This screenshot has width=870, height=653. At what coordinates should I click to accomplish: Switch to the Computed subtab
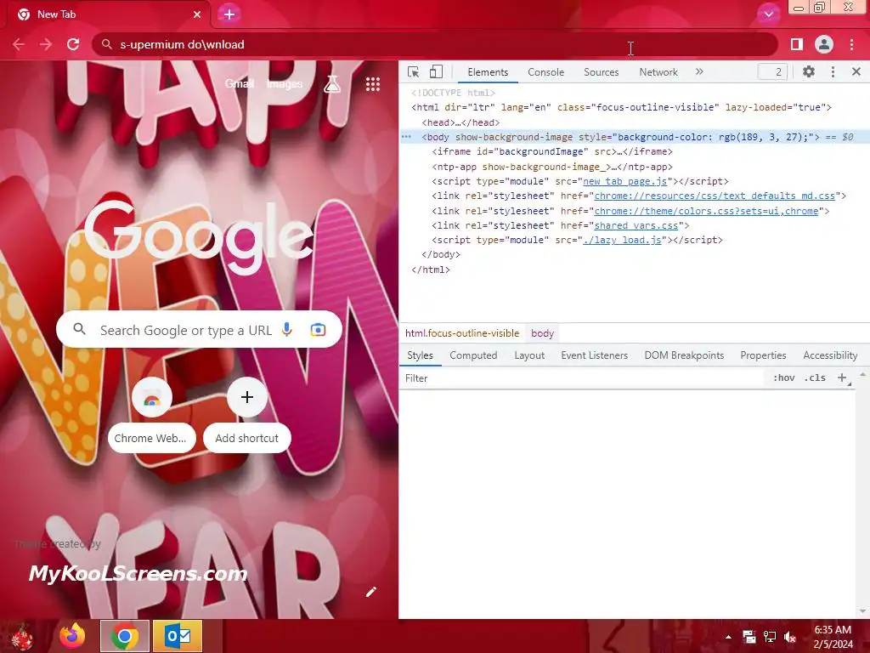click(x=473, y=355)
